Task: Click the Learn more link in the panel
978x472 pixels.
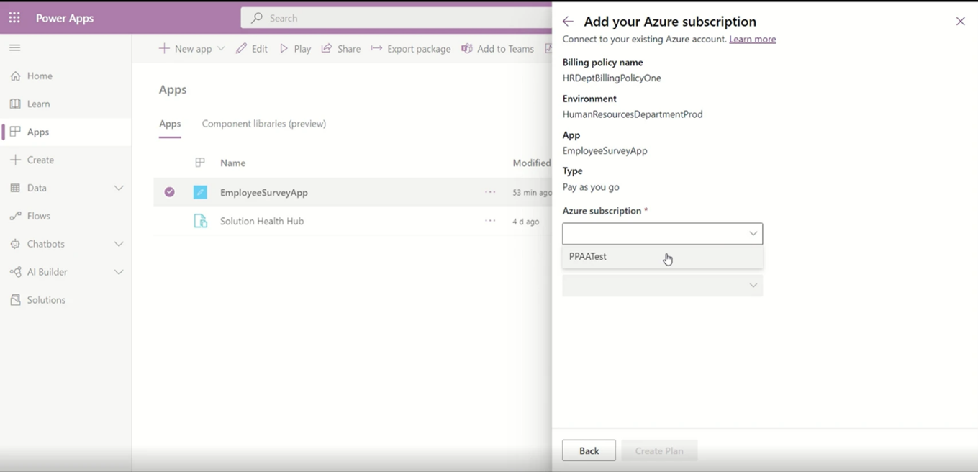Action: (752, 39)
